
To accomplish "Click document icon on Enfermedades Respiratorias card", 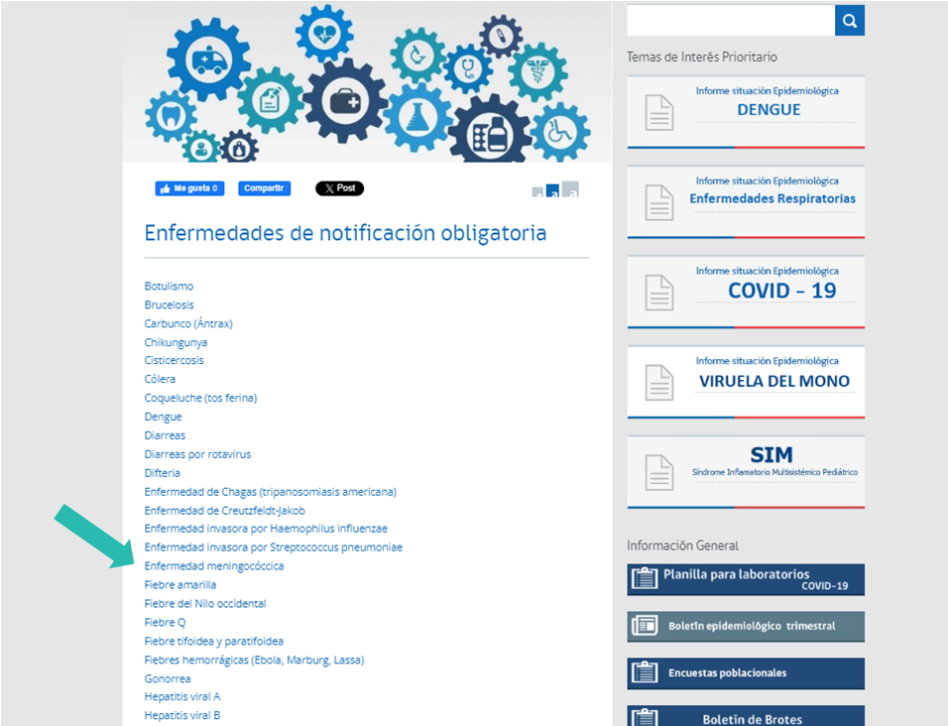I will pos(659,203).
